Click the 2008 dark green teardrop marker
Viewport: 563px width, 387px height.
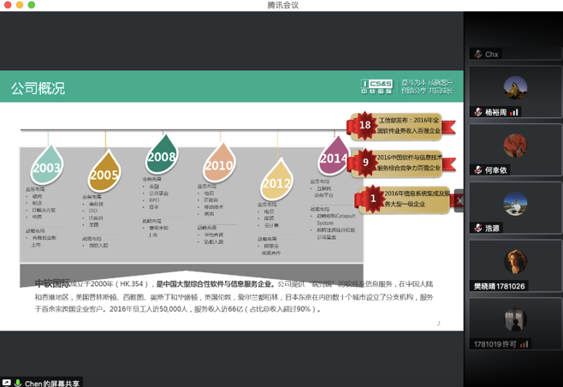click(162, 155)
